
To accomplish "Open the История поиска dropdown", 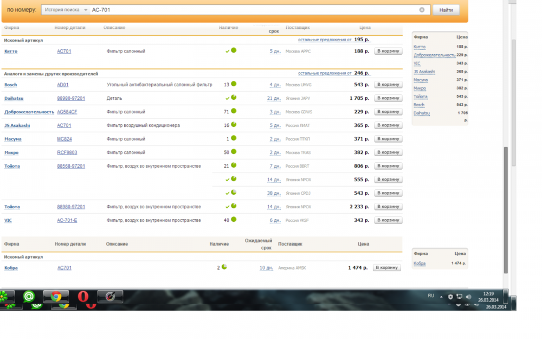I will coord(66,10).
